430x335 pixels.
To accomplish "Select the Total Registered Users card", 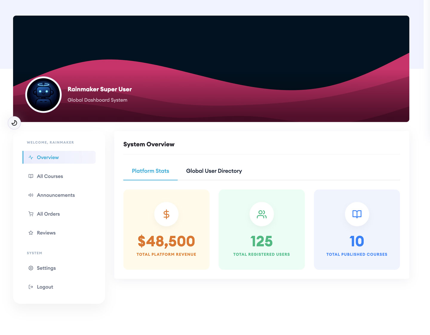I will [262, 230].
